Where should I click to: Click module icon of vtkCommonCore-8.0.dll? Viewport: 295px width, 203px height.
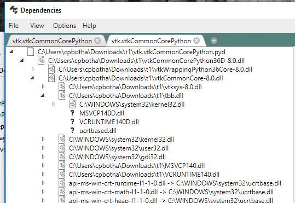(x=51, y=78)
